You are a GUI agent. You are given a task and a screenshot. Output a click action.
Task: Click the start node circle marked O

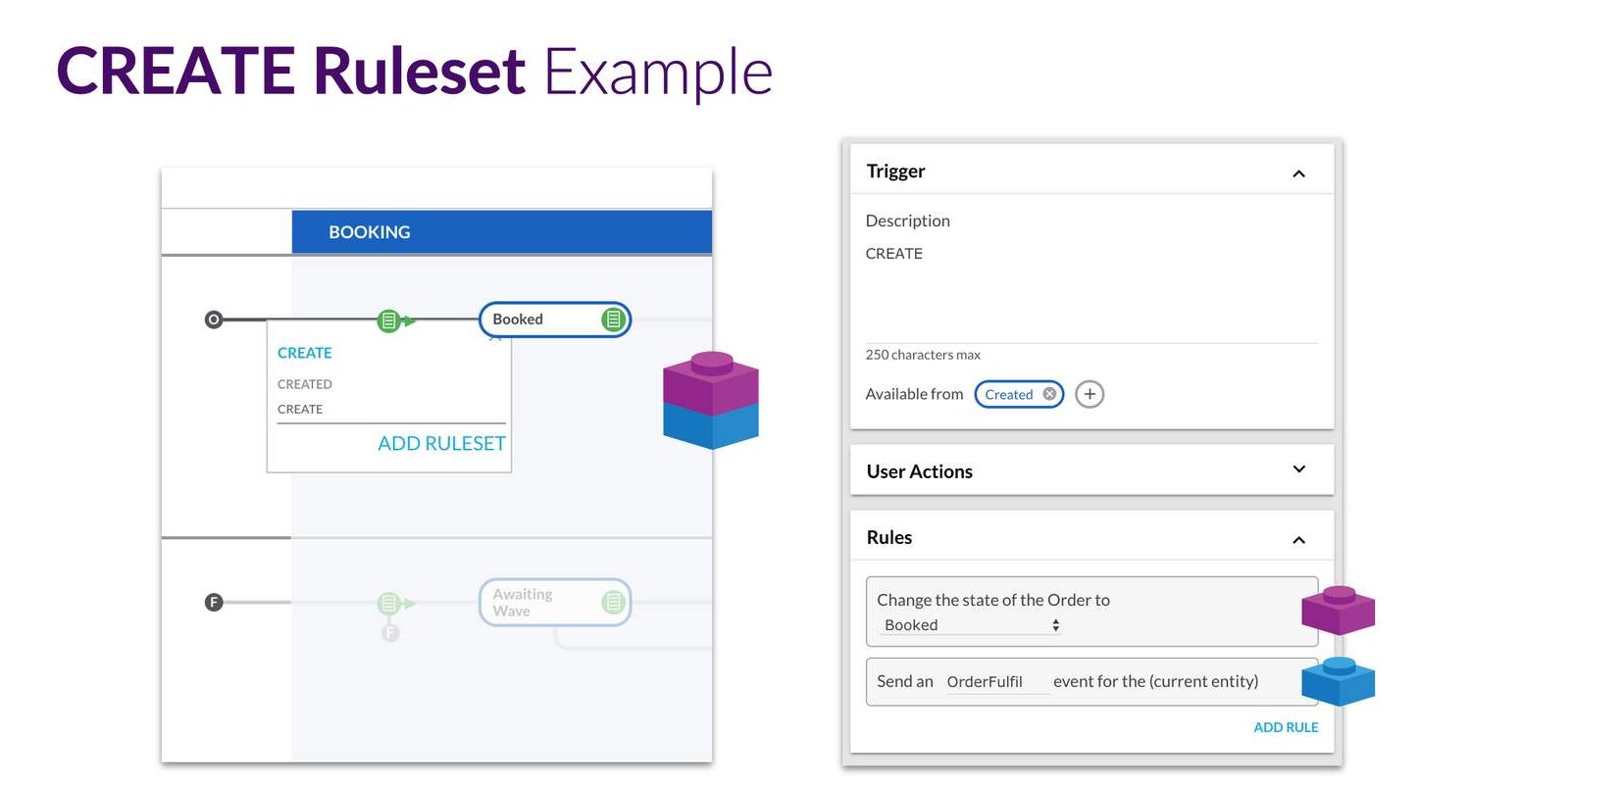pos(214,319)
